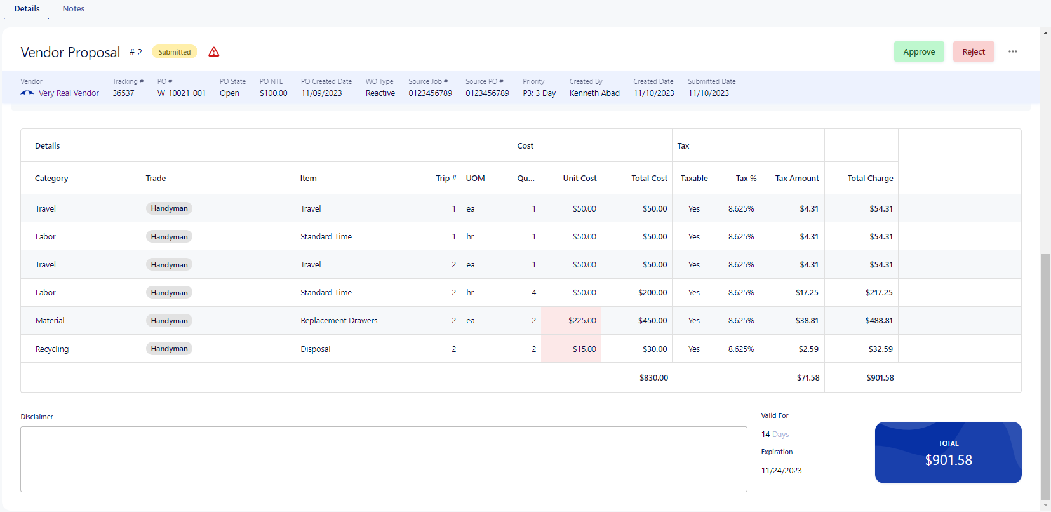Select the Replacement Drawers item cell
This screenshot has width=1051, height=512.
pos(339,321)
